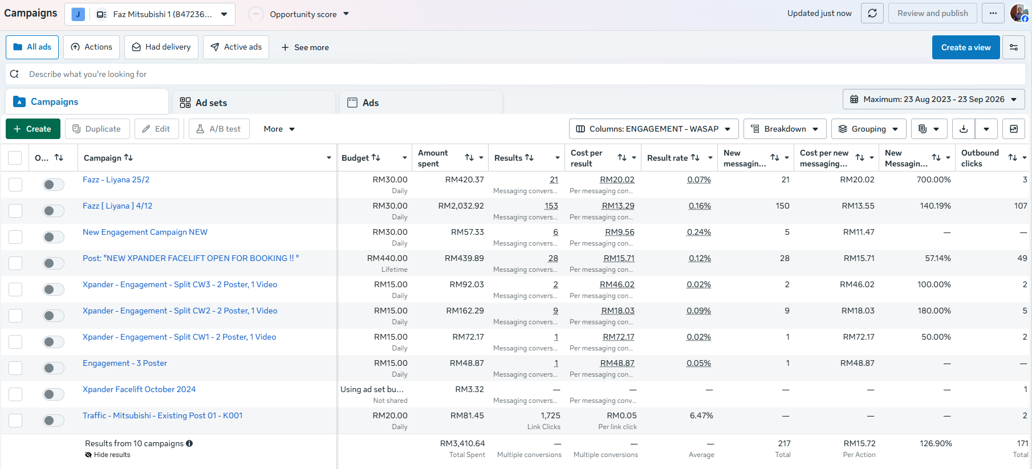The width and height of the screenshot is (1032, 469).
Task: Open Columns: ENGAGEMENT - WASAP dropdown
Action: (x=653, y=129)
